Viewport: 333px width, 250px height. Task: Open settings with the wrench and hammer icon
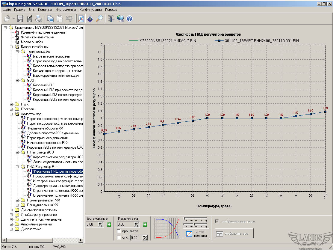pos(111,19)
